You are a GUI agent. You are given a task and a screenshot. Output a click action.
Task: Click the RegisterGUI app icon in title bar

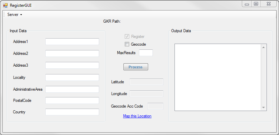click(x=5, y=5)
